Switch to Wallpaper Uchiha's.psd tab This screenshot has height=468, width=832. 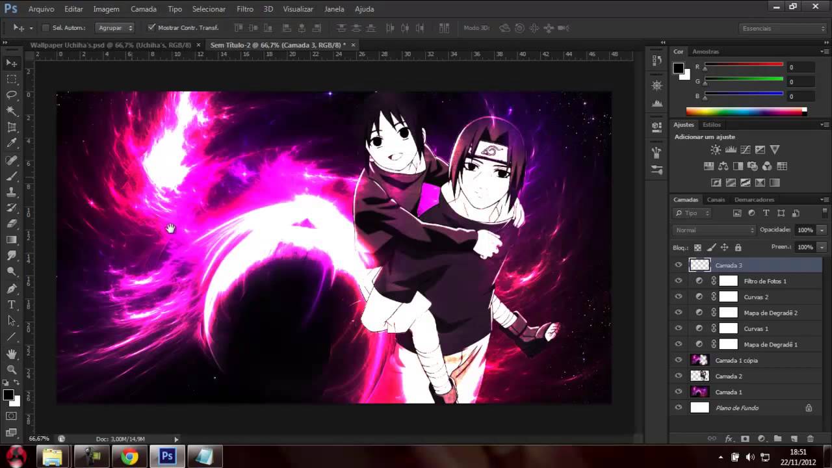tap(110, 45)
